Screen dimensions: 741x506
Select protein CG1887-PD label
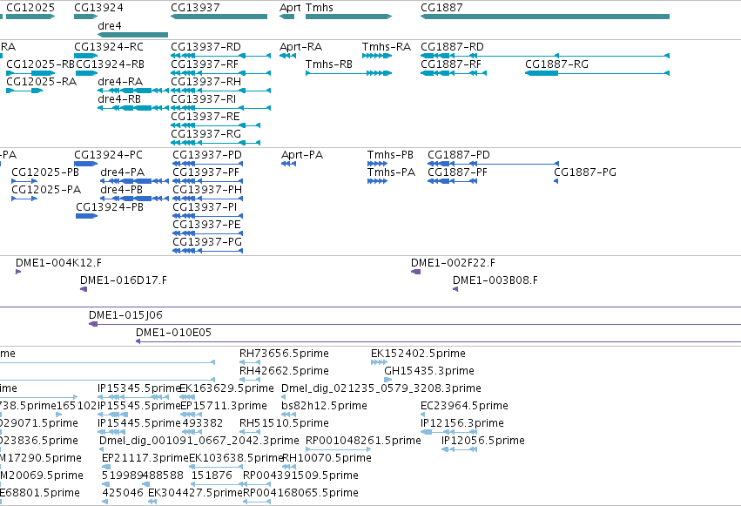tap(459, 155)
